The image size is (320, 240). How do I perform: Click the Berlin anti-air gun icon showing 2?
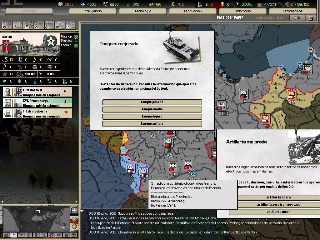coord(20,67)
